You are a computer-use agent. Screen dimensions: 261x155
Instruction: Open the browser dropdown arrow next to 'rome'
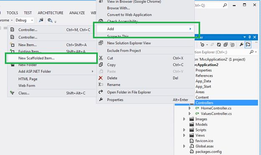click(x=12, y=20)
